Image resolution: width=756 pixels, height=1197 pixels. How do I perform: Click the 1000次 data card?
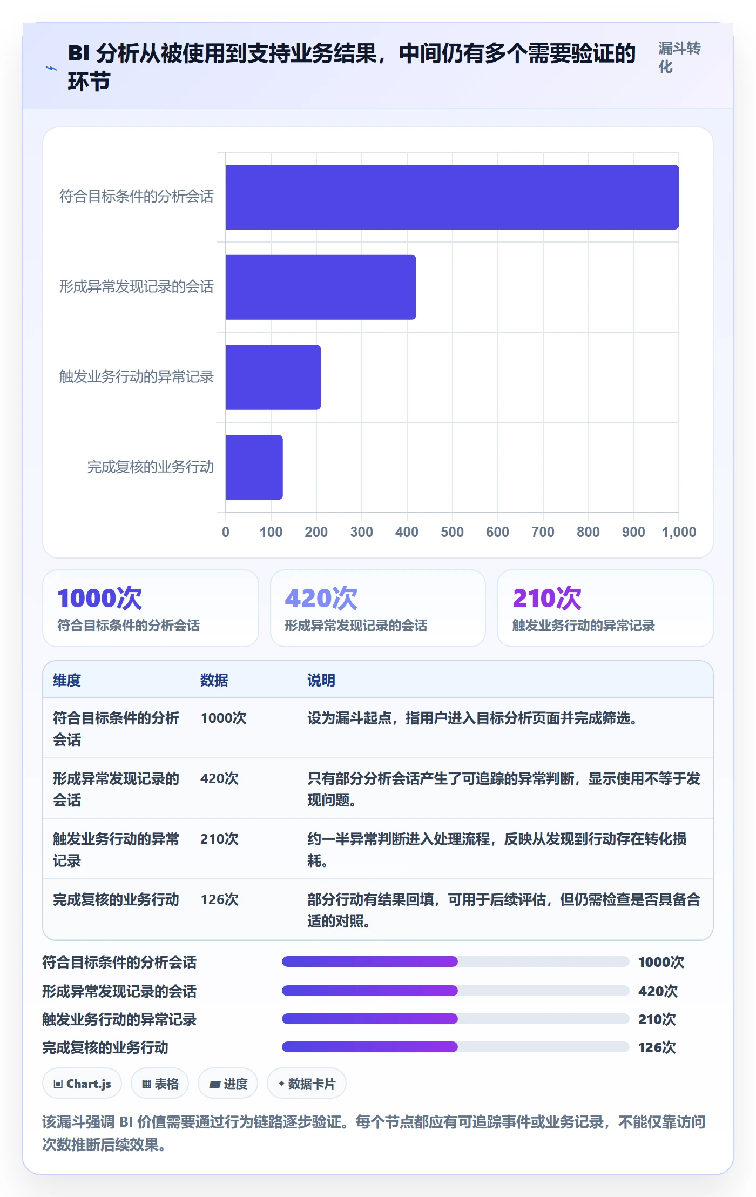(x=151, y=608)
